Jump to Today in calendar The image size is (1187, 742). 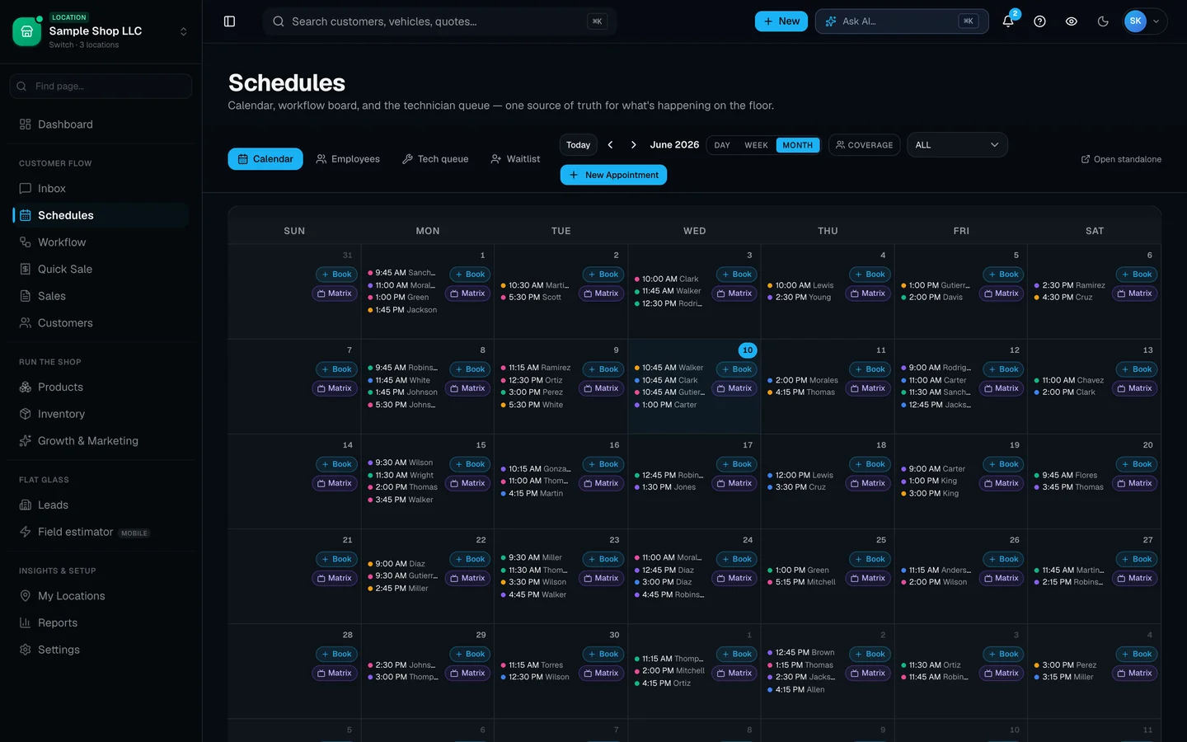[x=579, y=145]
